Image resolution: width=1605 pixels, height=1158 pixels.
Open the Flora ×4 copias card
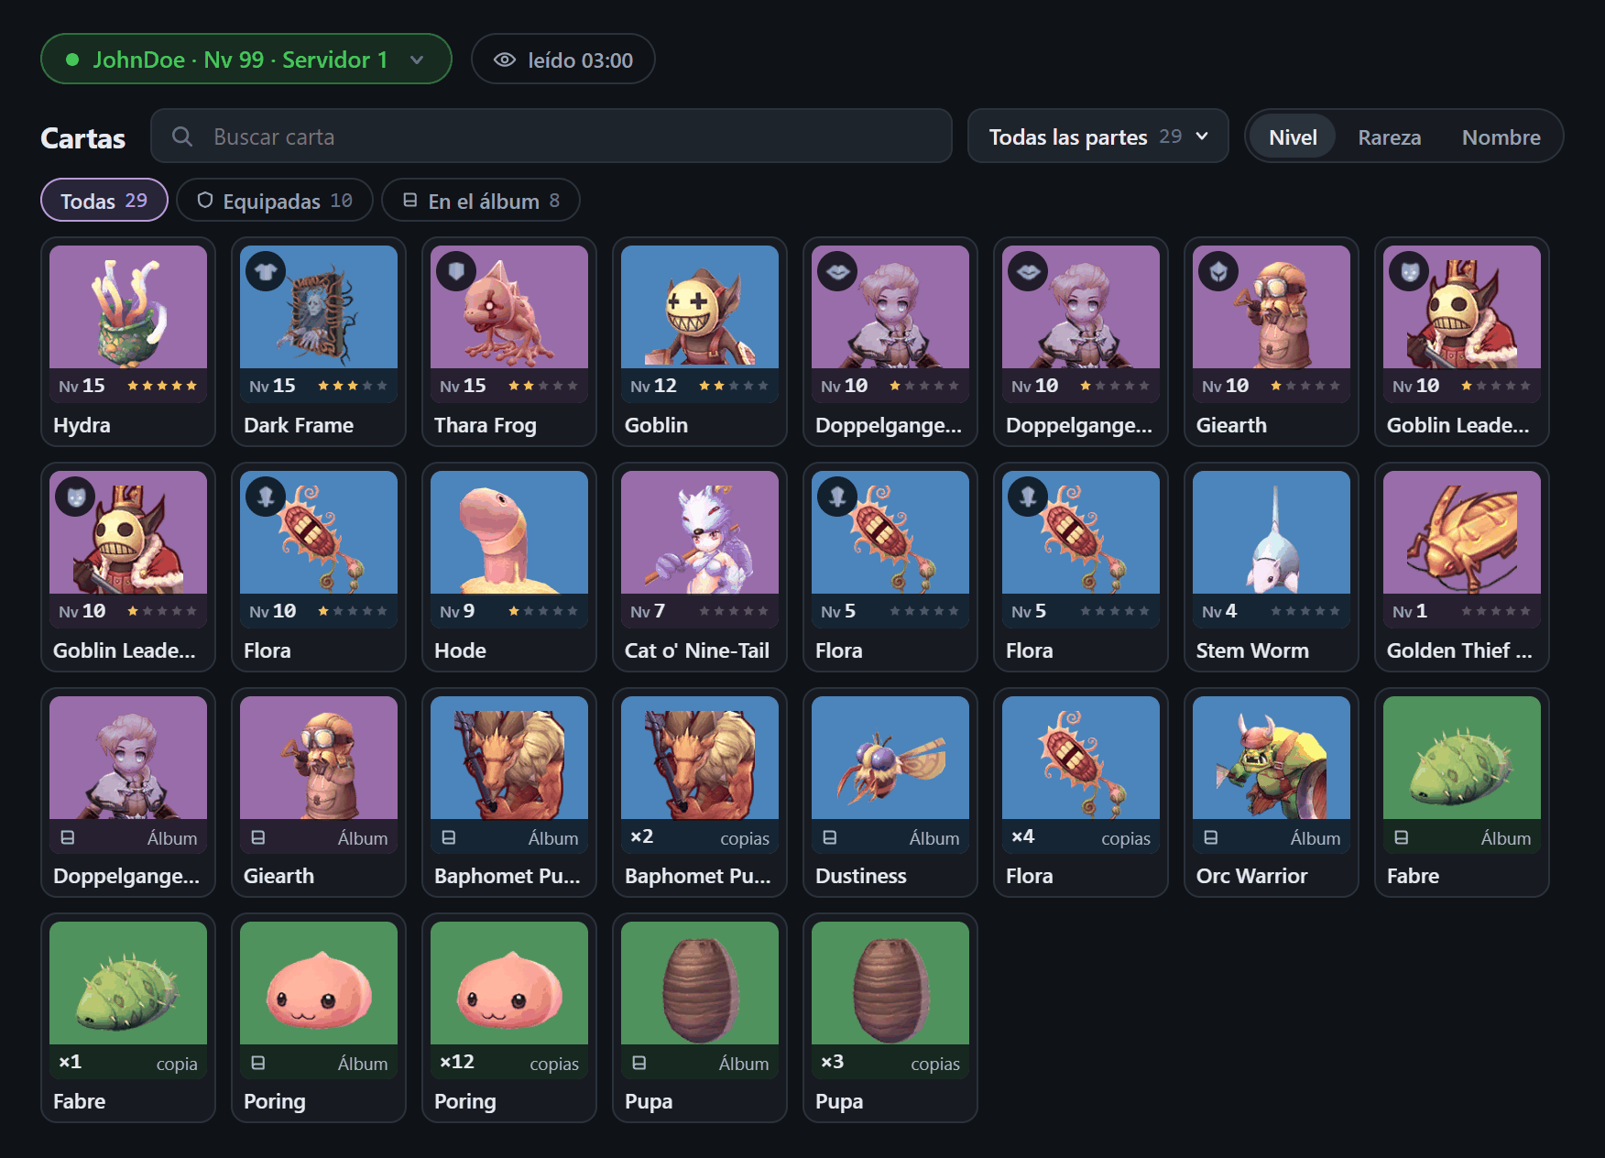1081,792
